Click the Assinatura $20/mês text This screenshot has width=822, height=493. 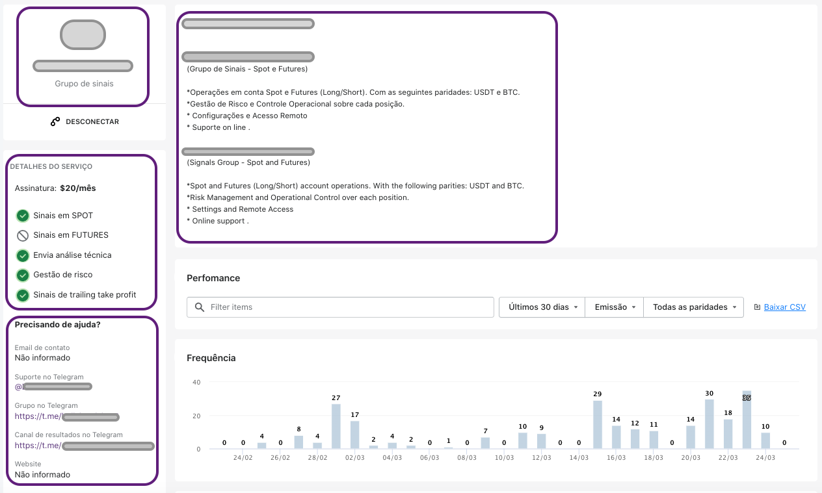click(x=55, y=188)
